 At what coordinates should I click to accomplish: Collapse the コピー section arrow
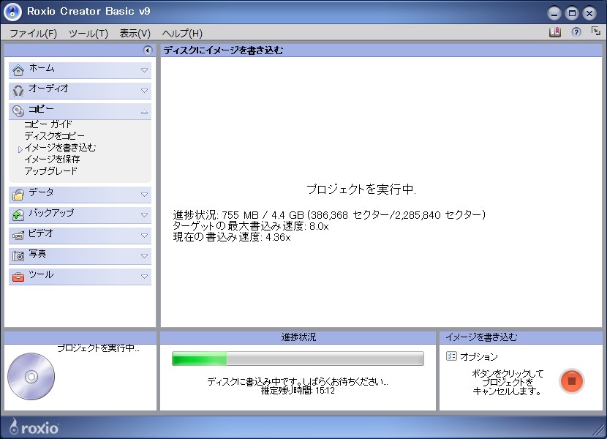click(144, 112)
